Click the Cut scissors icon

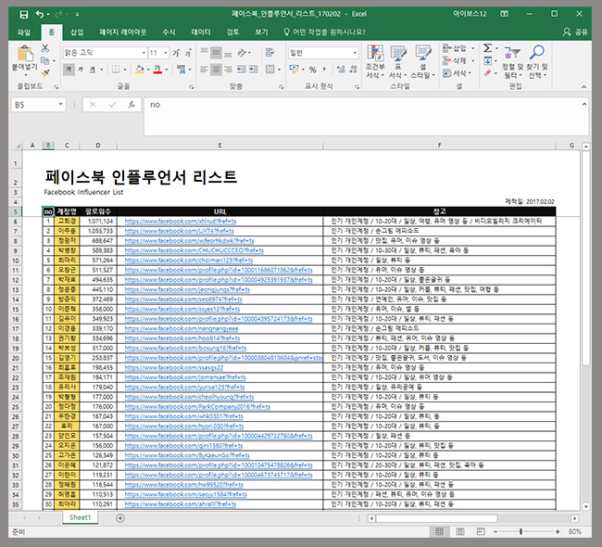point(45,48)
